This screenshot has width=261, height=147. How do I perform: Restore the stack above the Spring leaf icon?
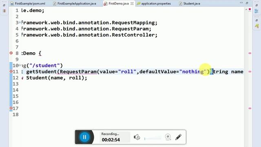(257, 20)
